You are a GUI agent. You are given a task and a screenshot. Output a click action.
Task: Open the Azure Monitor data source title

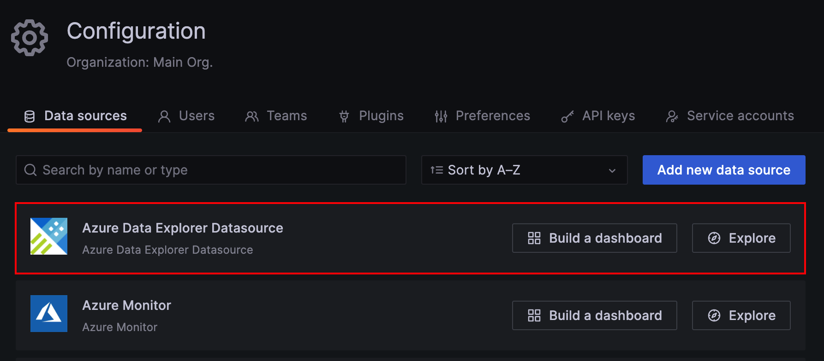coord(126,305)
